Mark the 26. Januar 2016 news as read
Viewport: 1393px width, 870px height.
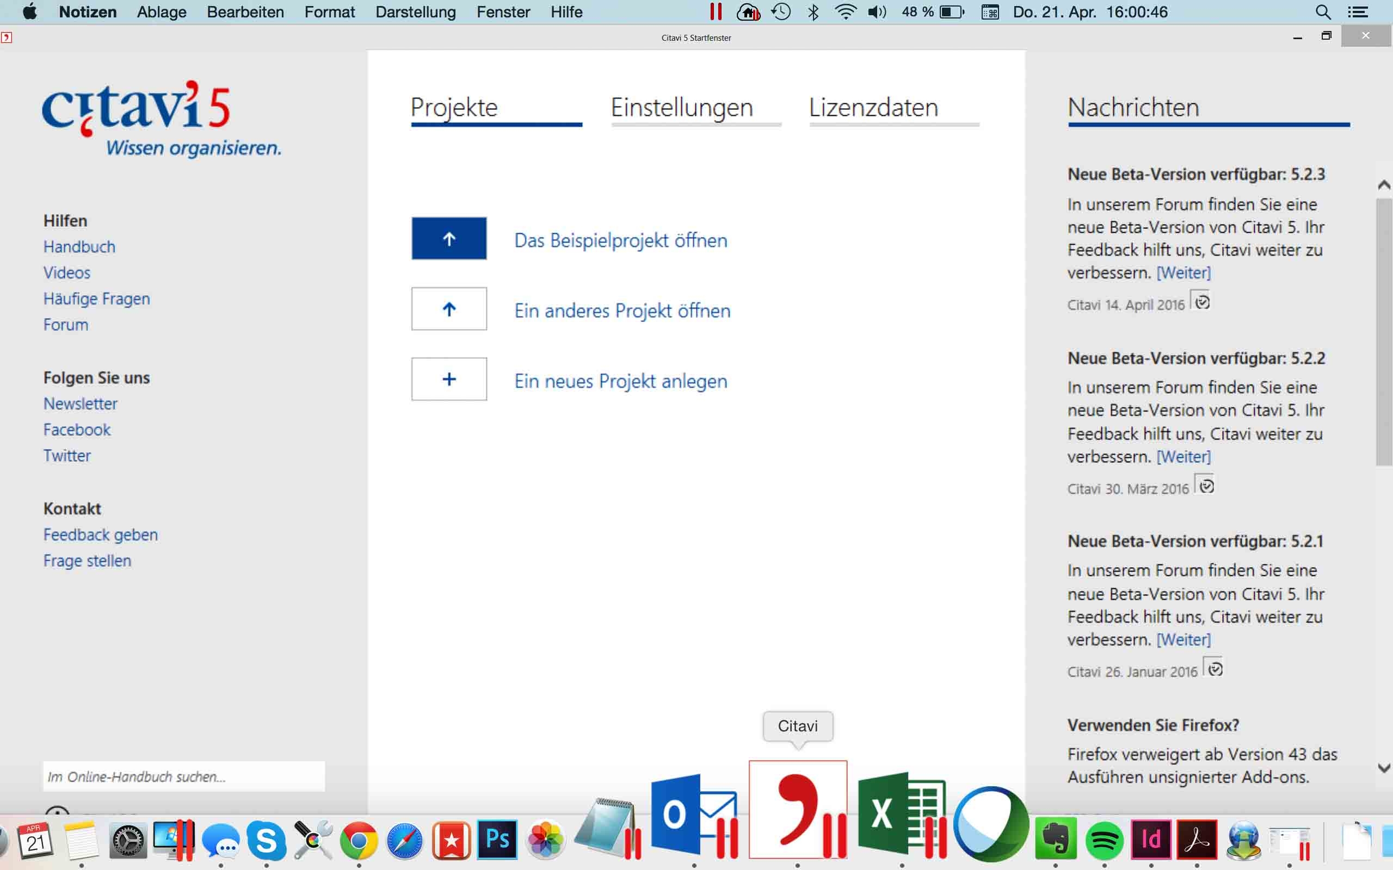tap(1215, 669)
